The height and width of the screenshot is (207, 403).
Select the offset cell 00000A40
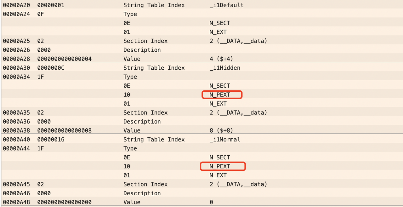click(x=16, y=139)
